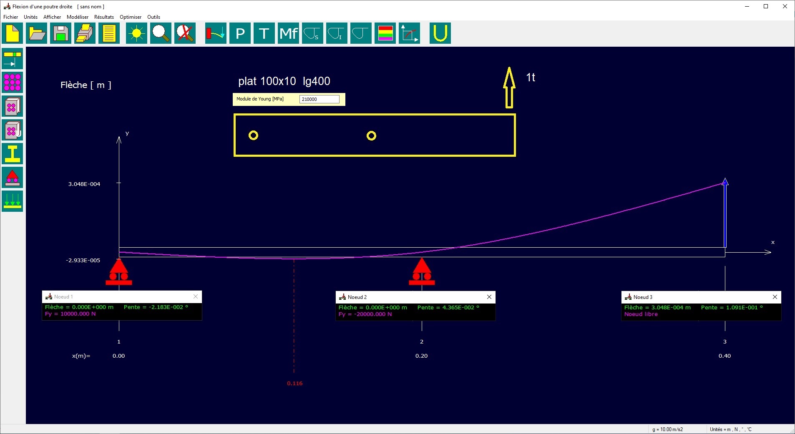The image size is (795, 434).
Task: Click the Noeud 1 panel title bar
Action: click(x=122, y=297)
